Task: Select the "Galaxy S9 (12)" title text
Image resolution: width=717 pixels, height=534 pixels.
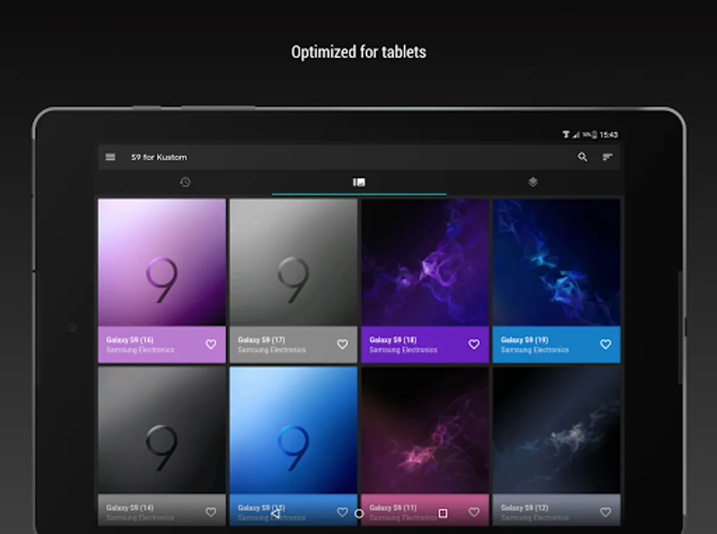Action: (x=525, y=508)
